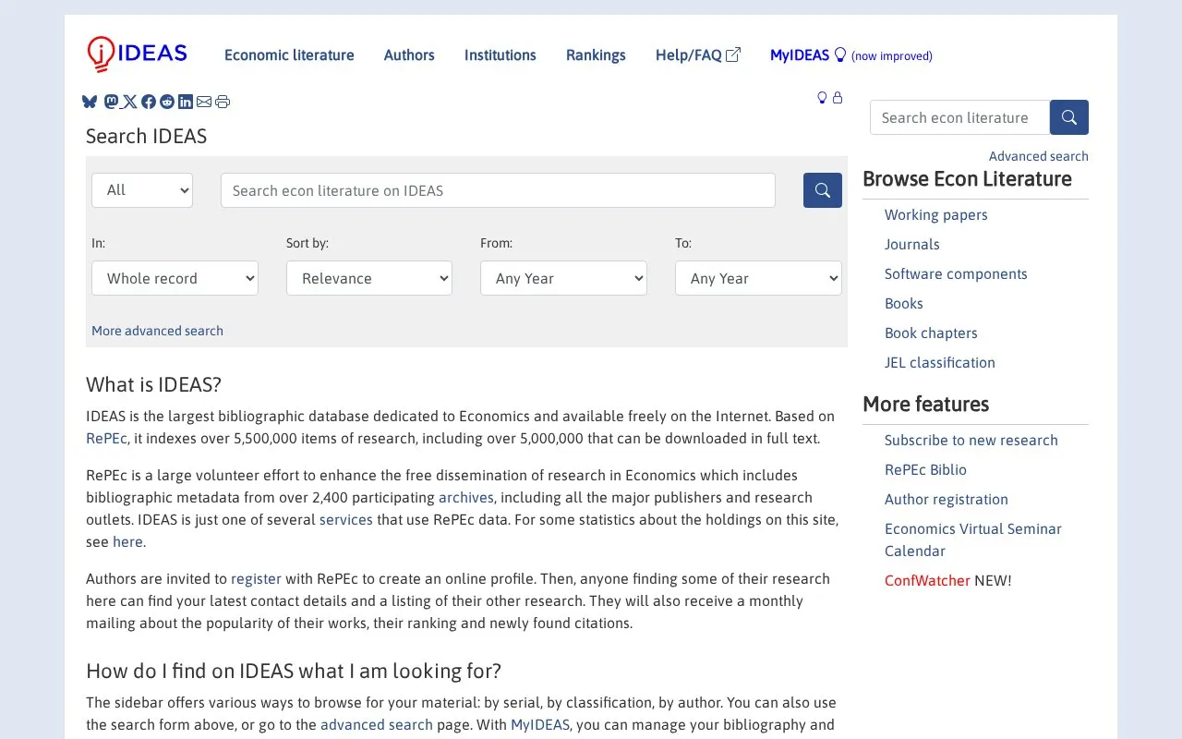1182x739 pixels.
Task: Open Software components link
Action: pos(956,273)
